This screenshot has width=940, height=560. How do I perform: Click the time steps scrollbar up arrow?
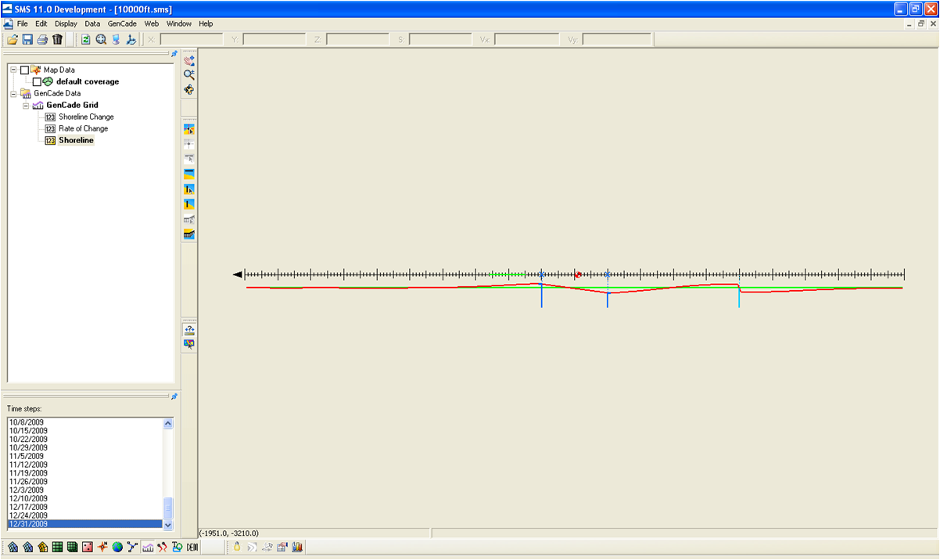click(168, 423)
